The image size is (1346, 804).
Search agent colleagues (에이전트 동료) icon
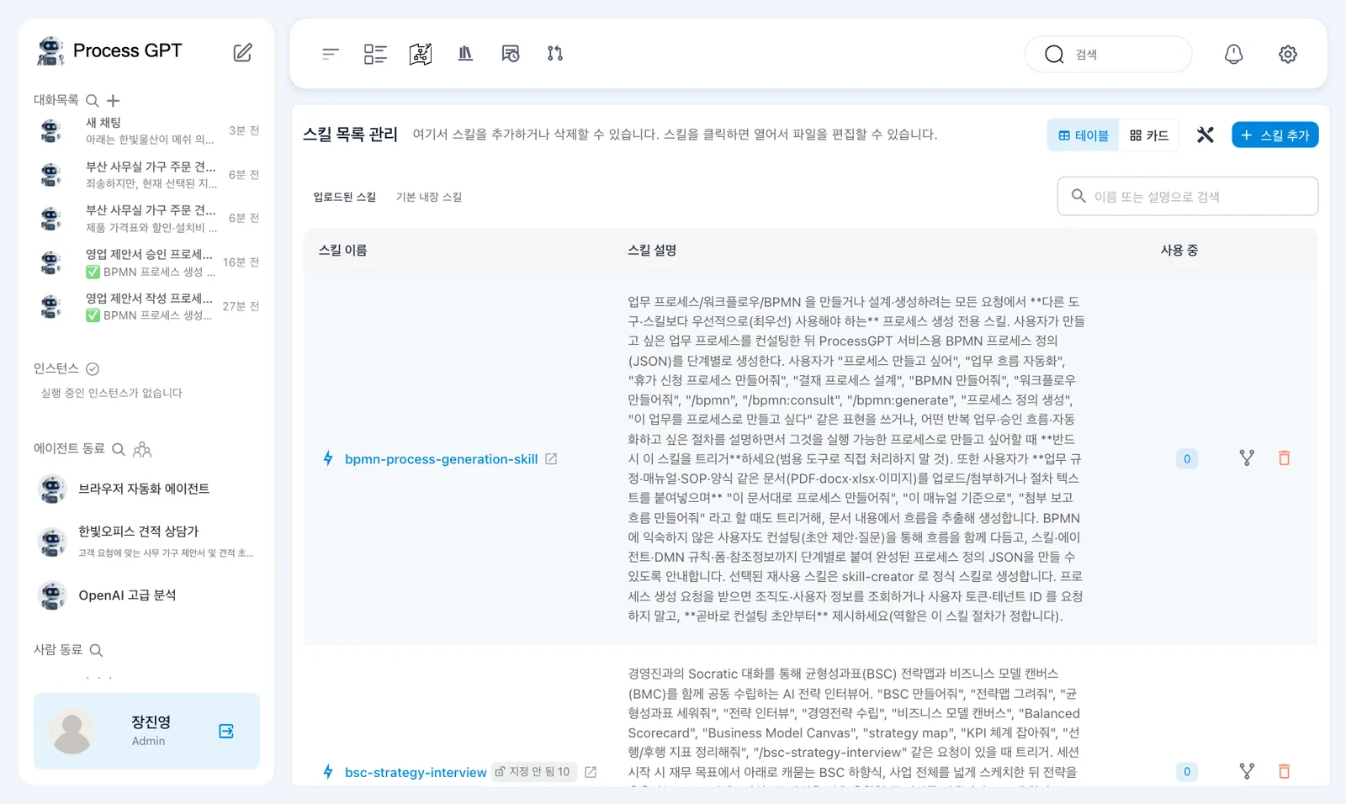[119, 449]
